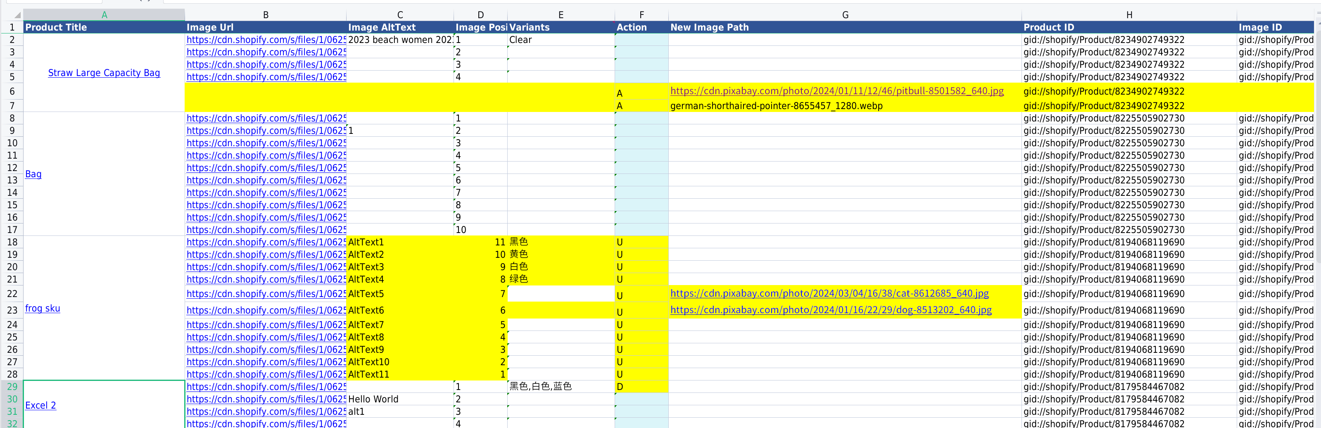Select Product ID cell in row 2

point(1129,40)
